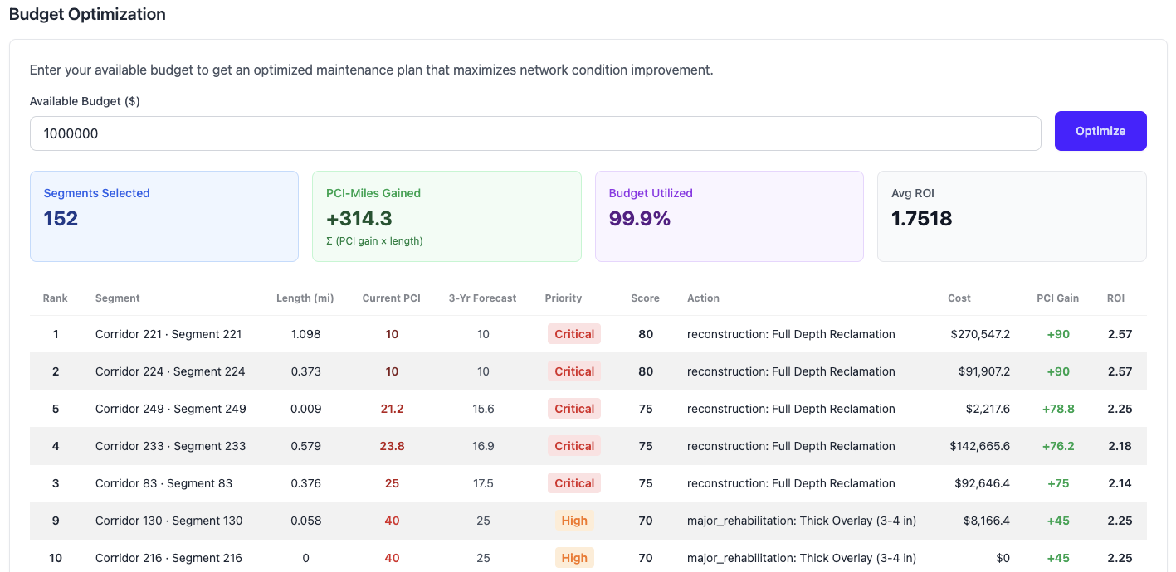1176x572 pixels.
Task: Select row Corridor 83 · Segment 83
Action: point(588,483)
